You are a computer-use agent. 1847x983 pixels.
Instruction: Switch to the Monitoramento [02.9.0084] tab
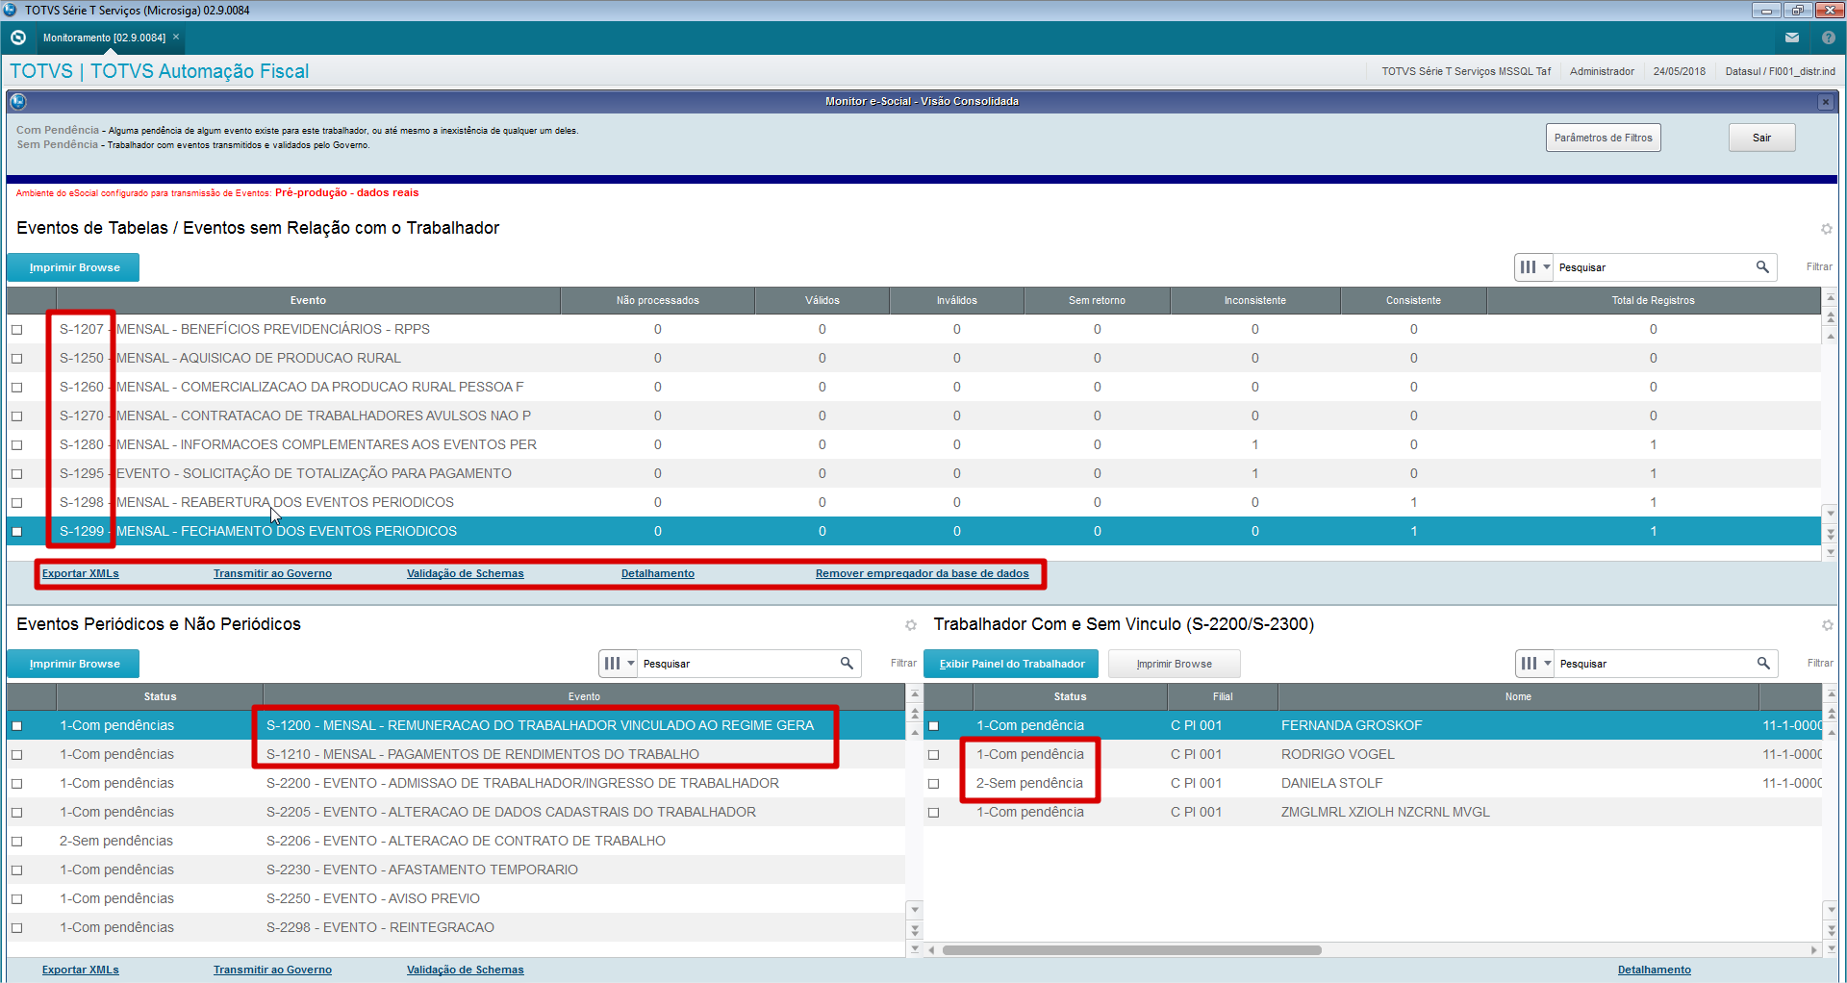point(104,38)
